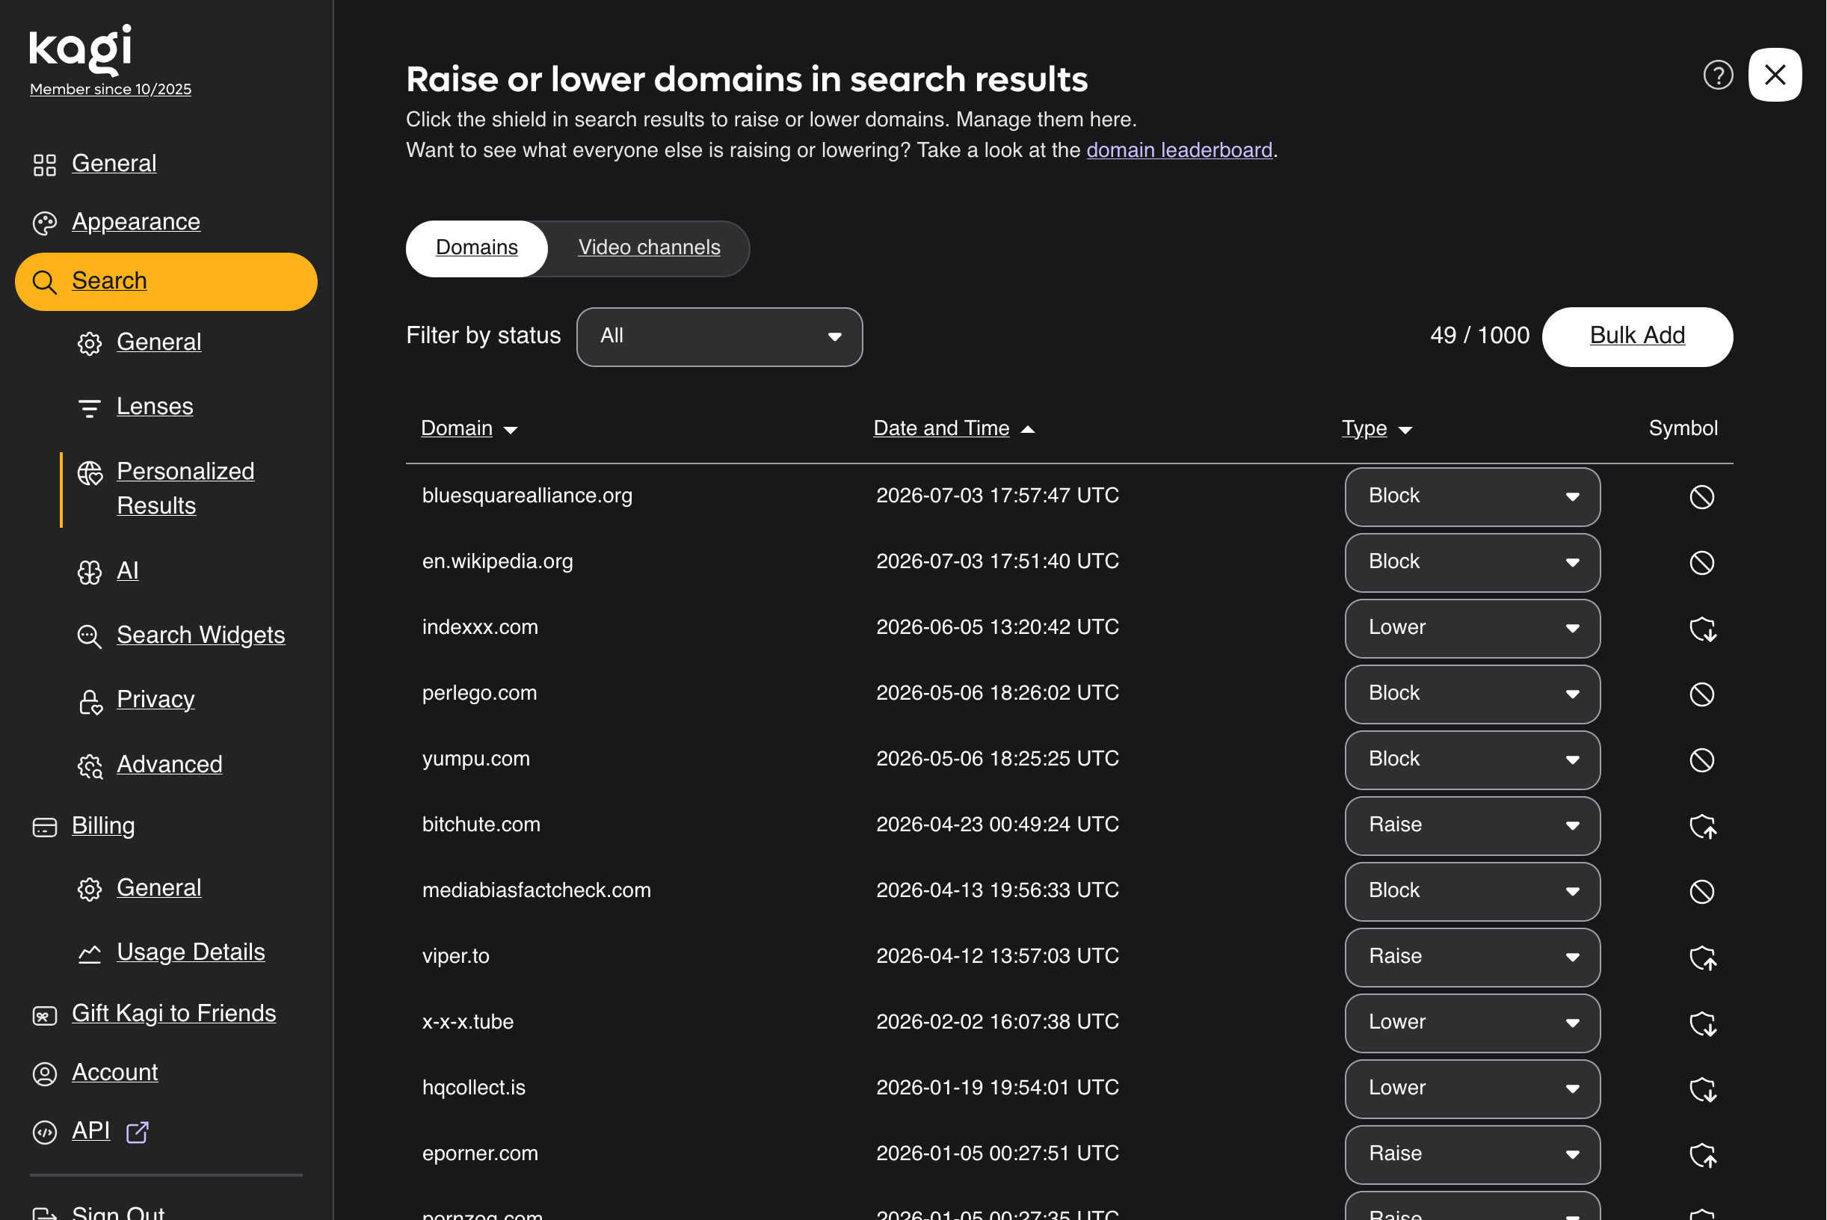The height and width of the screenshot is (1220, 1827).
Task: Open the Block dropdown for mediabiasfactcheck.com
Action: [x=1471, y=892]
